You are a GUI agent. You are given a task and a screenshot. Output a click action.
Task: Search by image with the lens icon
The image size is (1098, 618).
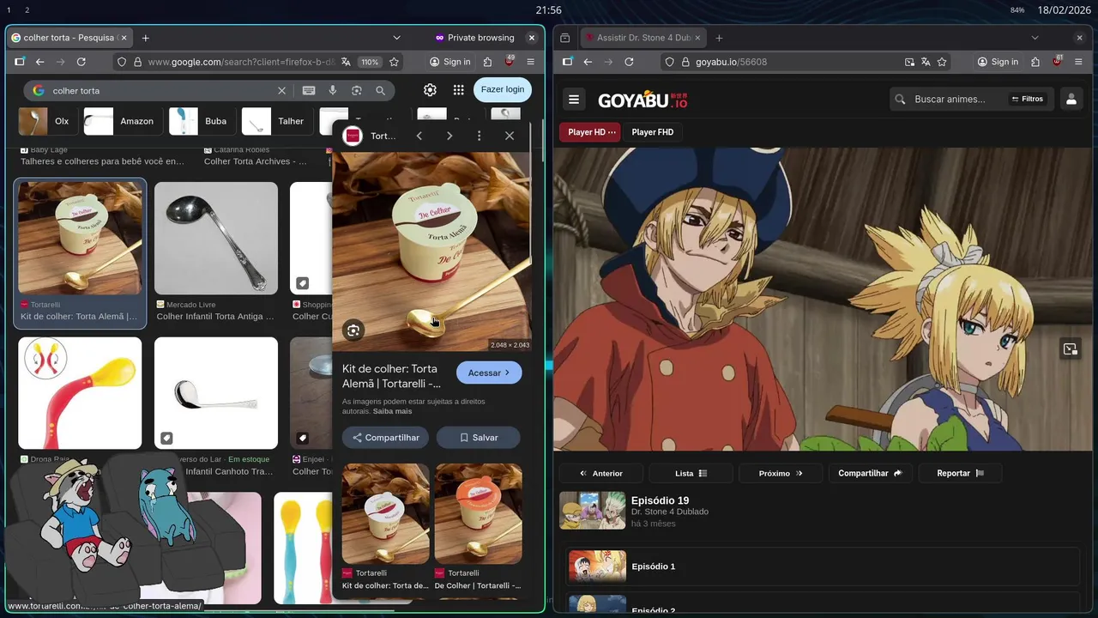point(357,90)
